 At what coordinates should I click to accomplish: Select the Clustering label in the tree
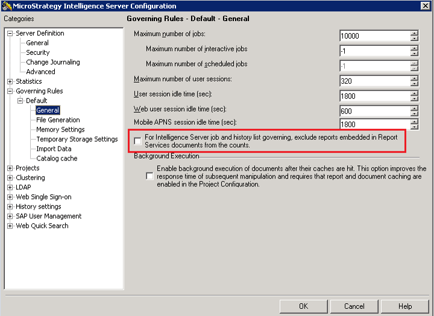pos(31,178)
